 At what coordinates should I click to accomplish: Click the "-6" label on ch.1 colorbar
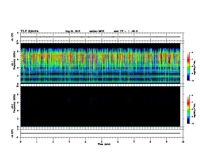tap(192, 52)
